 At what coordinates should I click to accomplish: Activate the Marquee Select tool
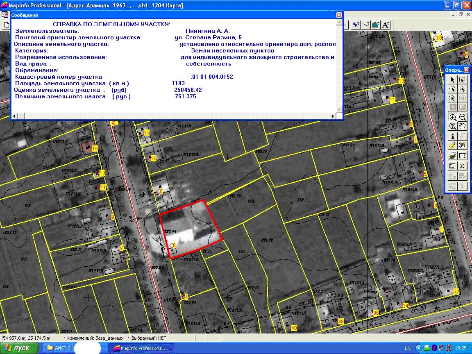tap(462, 80)
